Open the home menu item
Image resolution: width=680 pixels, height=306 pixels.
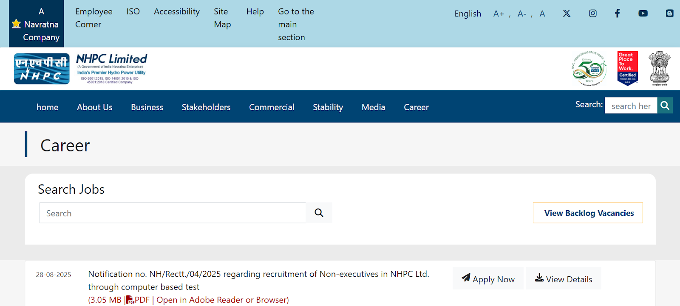click(x=48, y=107)
